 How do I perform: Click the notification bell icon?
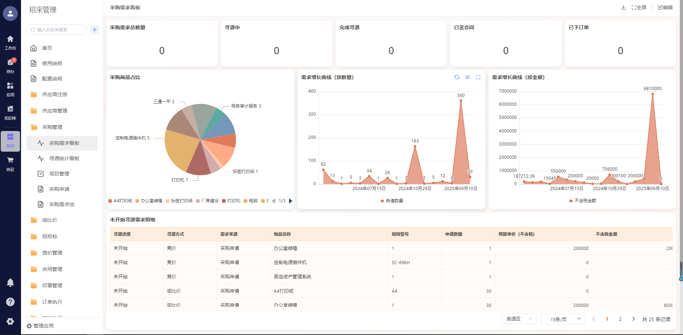pyautogui.click(x=10, y=283)
